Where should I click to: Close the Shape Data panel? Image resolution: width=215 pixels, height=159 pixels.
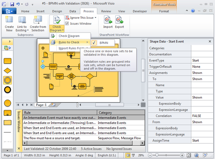point(210,41)
